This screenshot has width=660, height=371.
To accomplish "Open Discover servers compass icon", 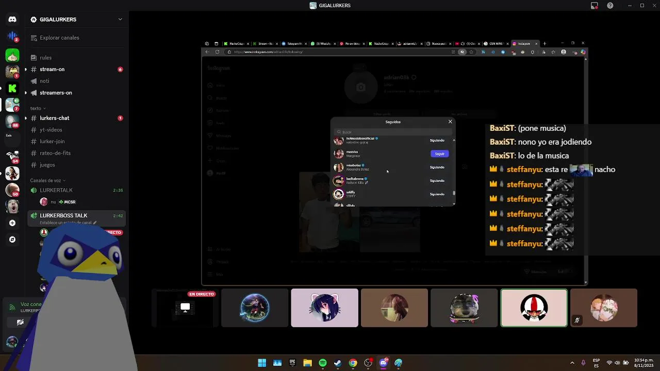I will [x=12, y=240].
